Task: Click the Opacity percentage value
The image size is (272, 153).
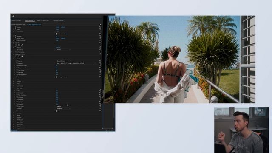Action: click(x=58, y=47)
